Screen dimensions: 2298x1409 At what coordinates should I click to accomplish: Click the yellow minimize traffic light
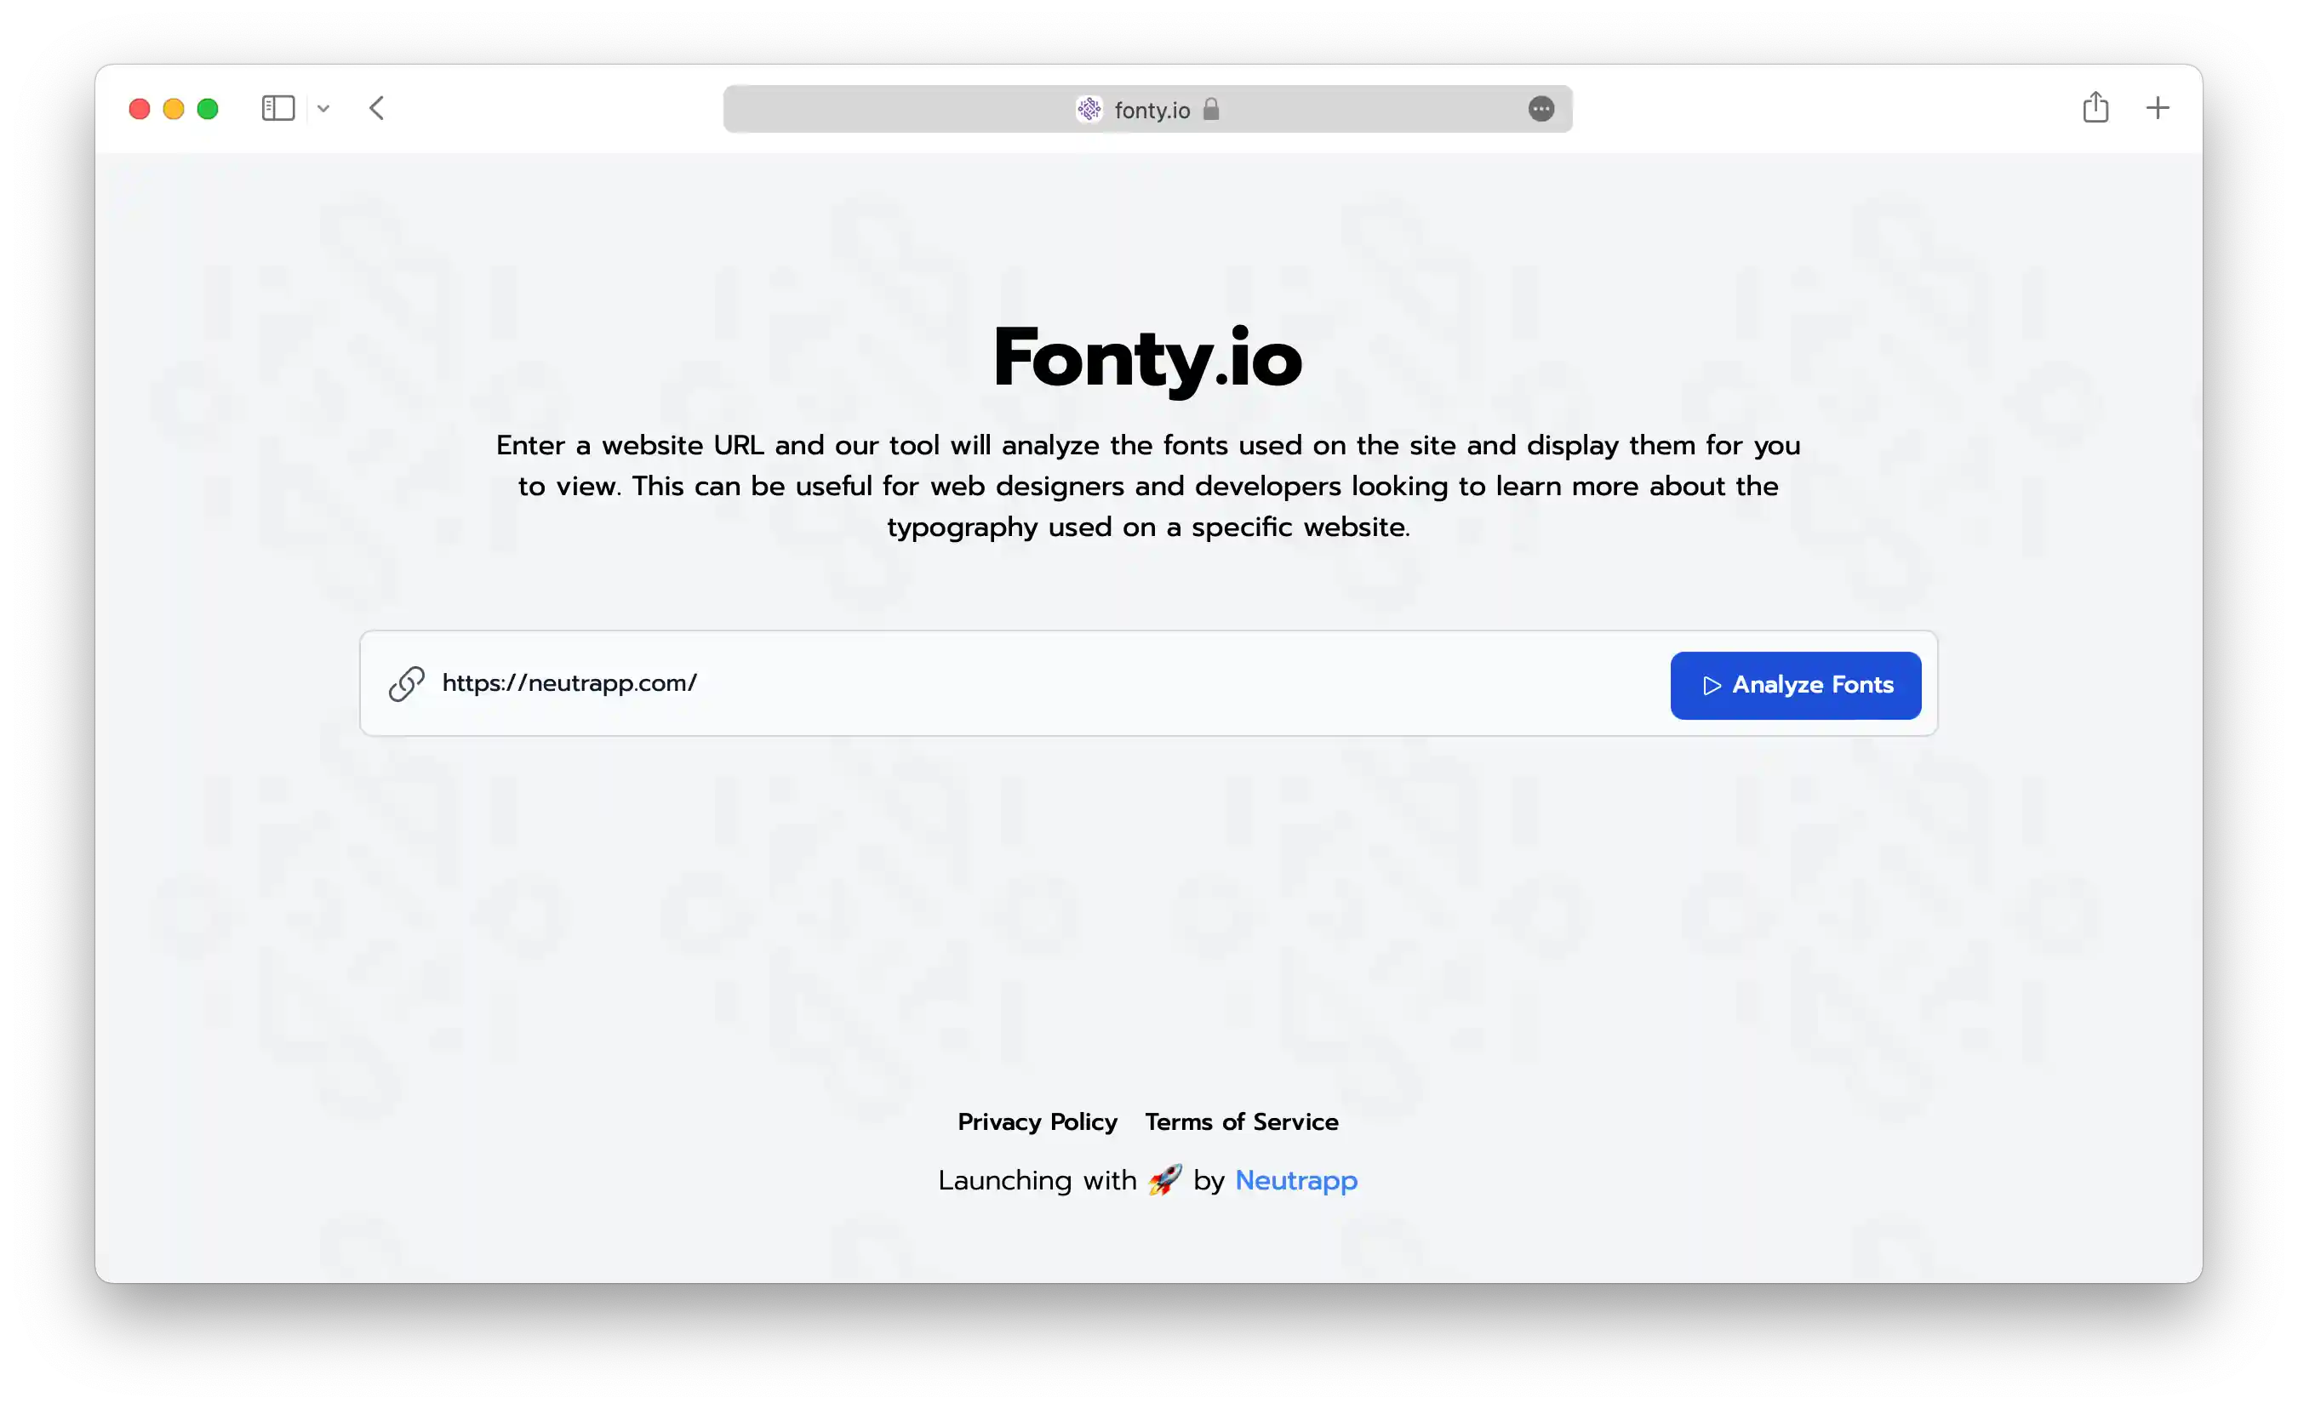pyautogui.click(x=174, y=108)
